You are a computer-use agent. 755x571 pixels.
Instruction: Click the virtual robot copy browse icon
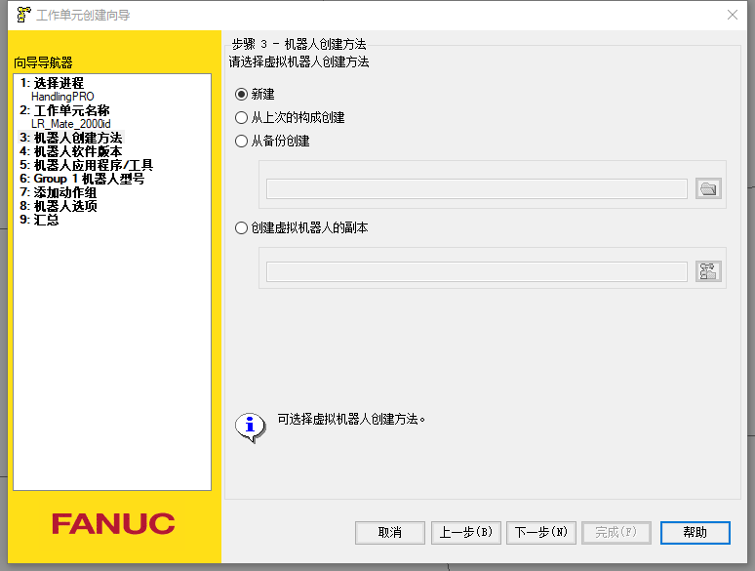708,271
